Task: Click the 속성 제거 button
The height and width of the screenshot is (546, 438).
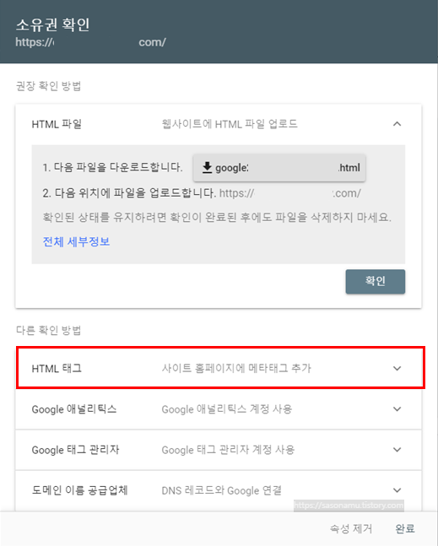Action: click(351, 528)
